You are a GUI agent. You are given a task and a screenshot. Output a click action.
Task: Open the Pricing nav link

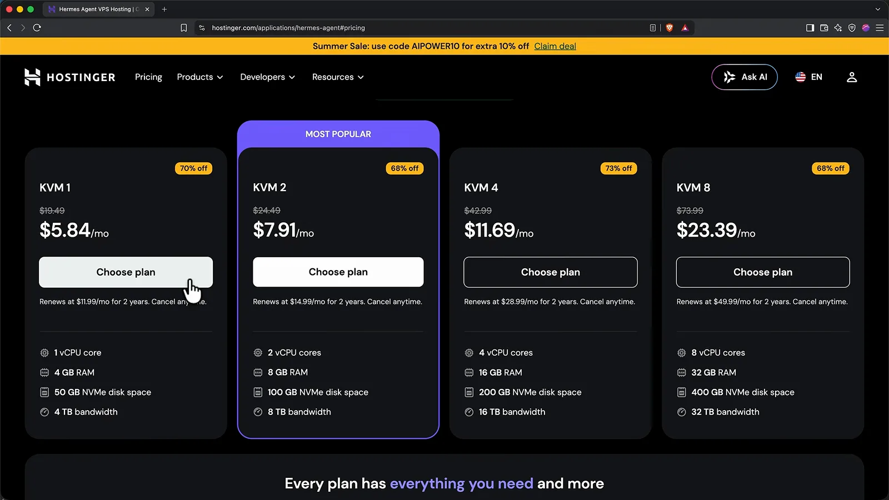tap(148, 77)
